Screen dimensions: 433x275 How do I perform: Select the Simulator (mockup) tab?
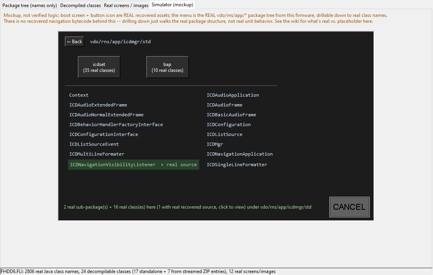point(172,5)
